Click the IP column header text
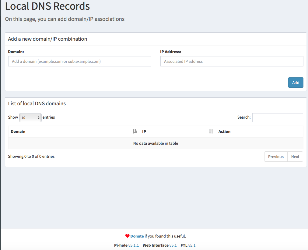Image resolution: width=308 pixels, height=250 pixels. point(144,131)
